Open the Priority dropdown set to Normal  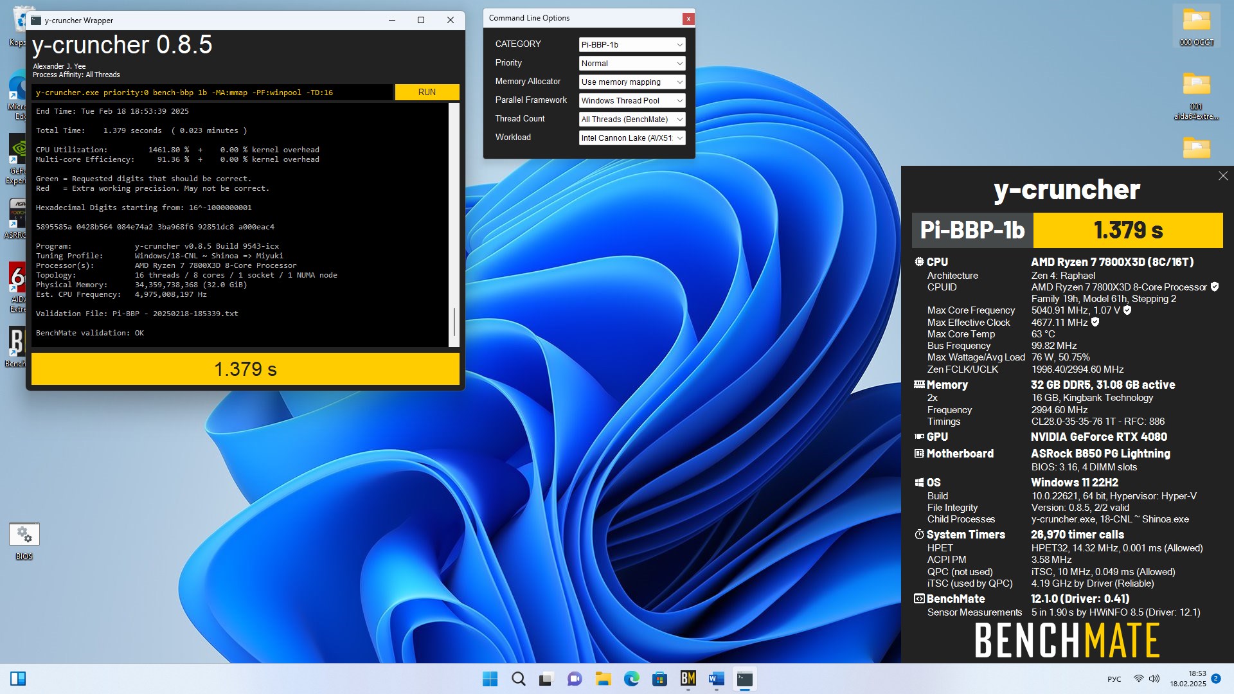click(632, 63)
